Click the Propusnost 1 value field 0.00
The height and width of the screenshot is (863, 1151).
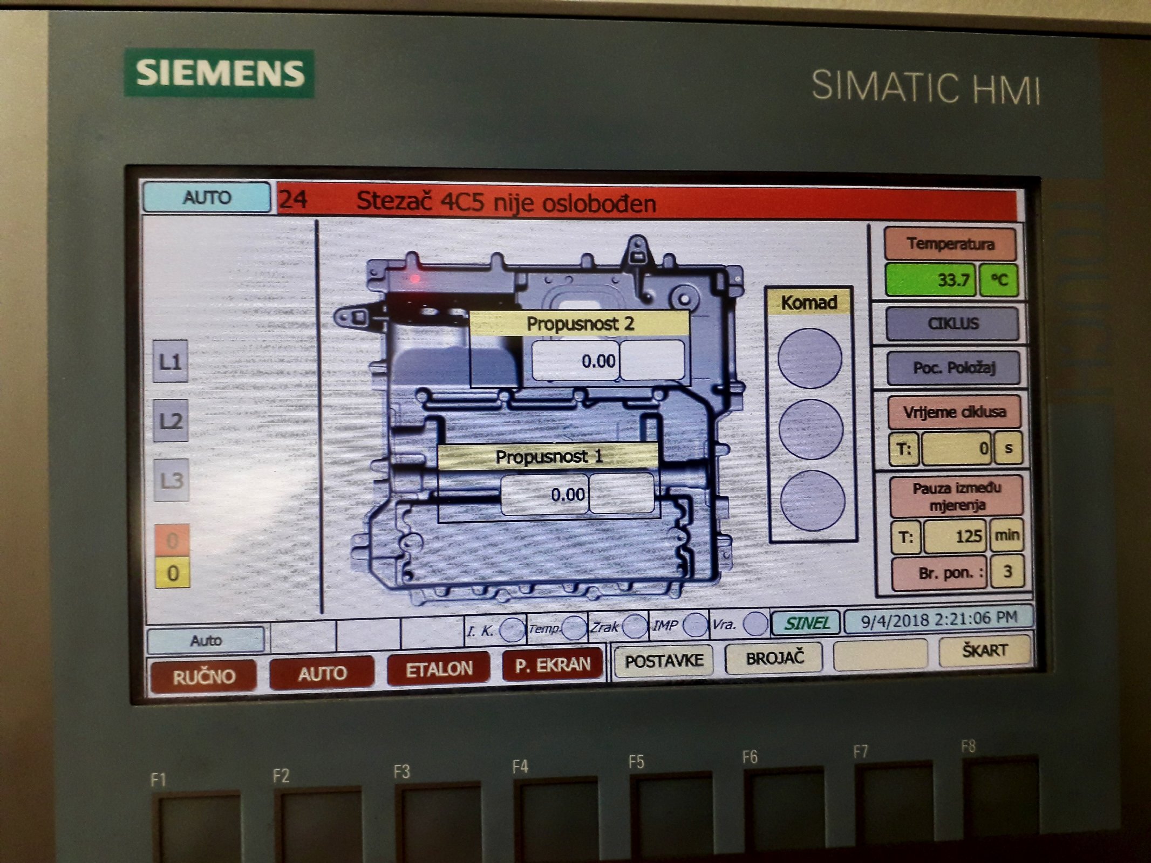coord(544,494)
